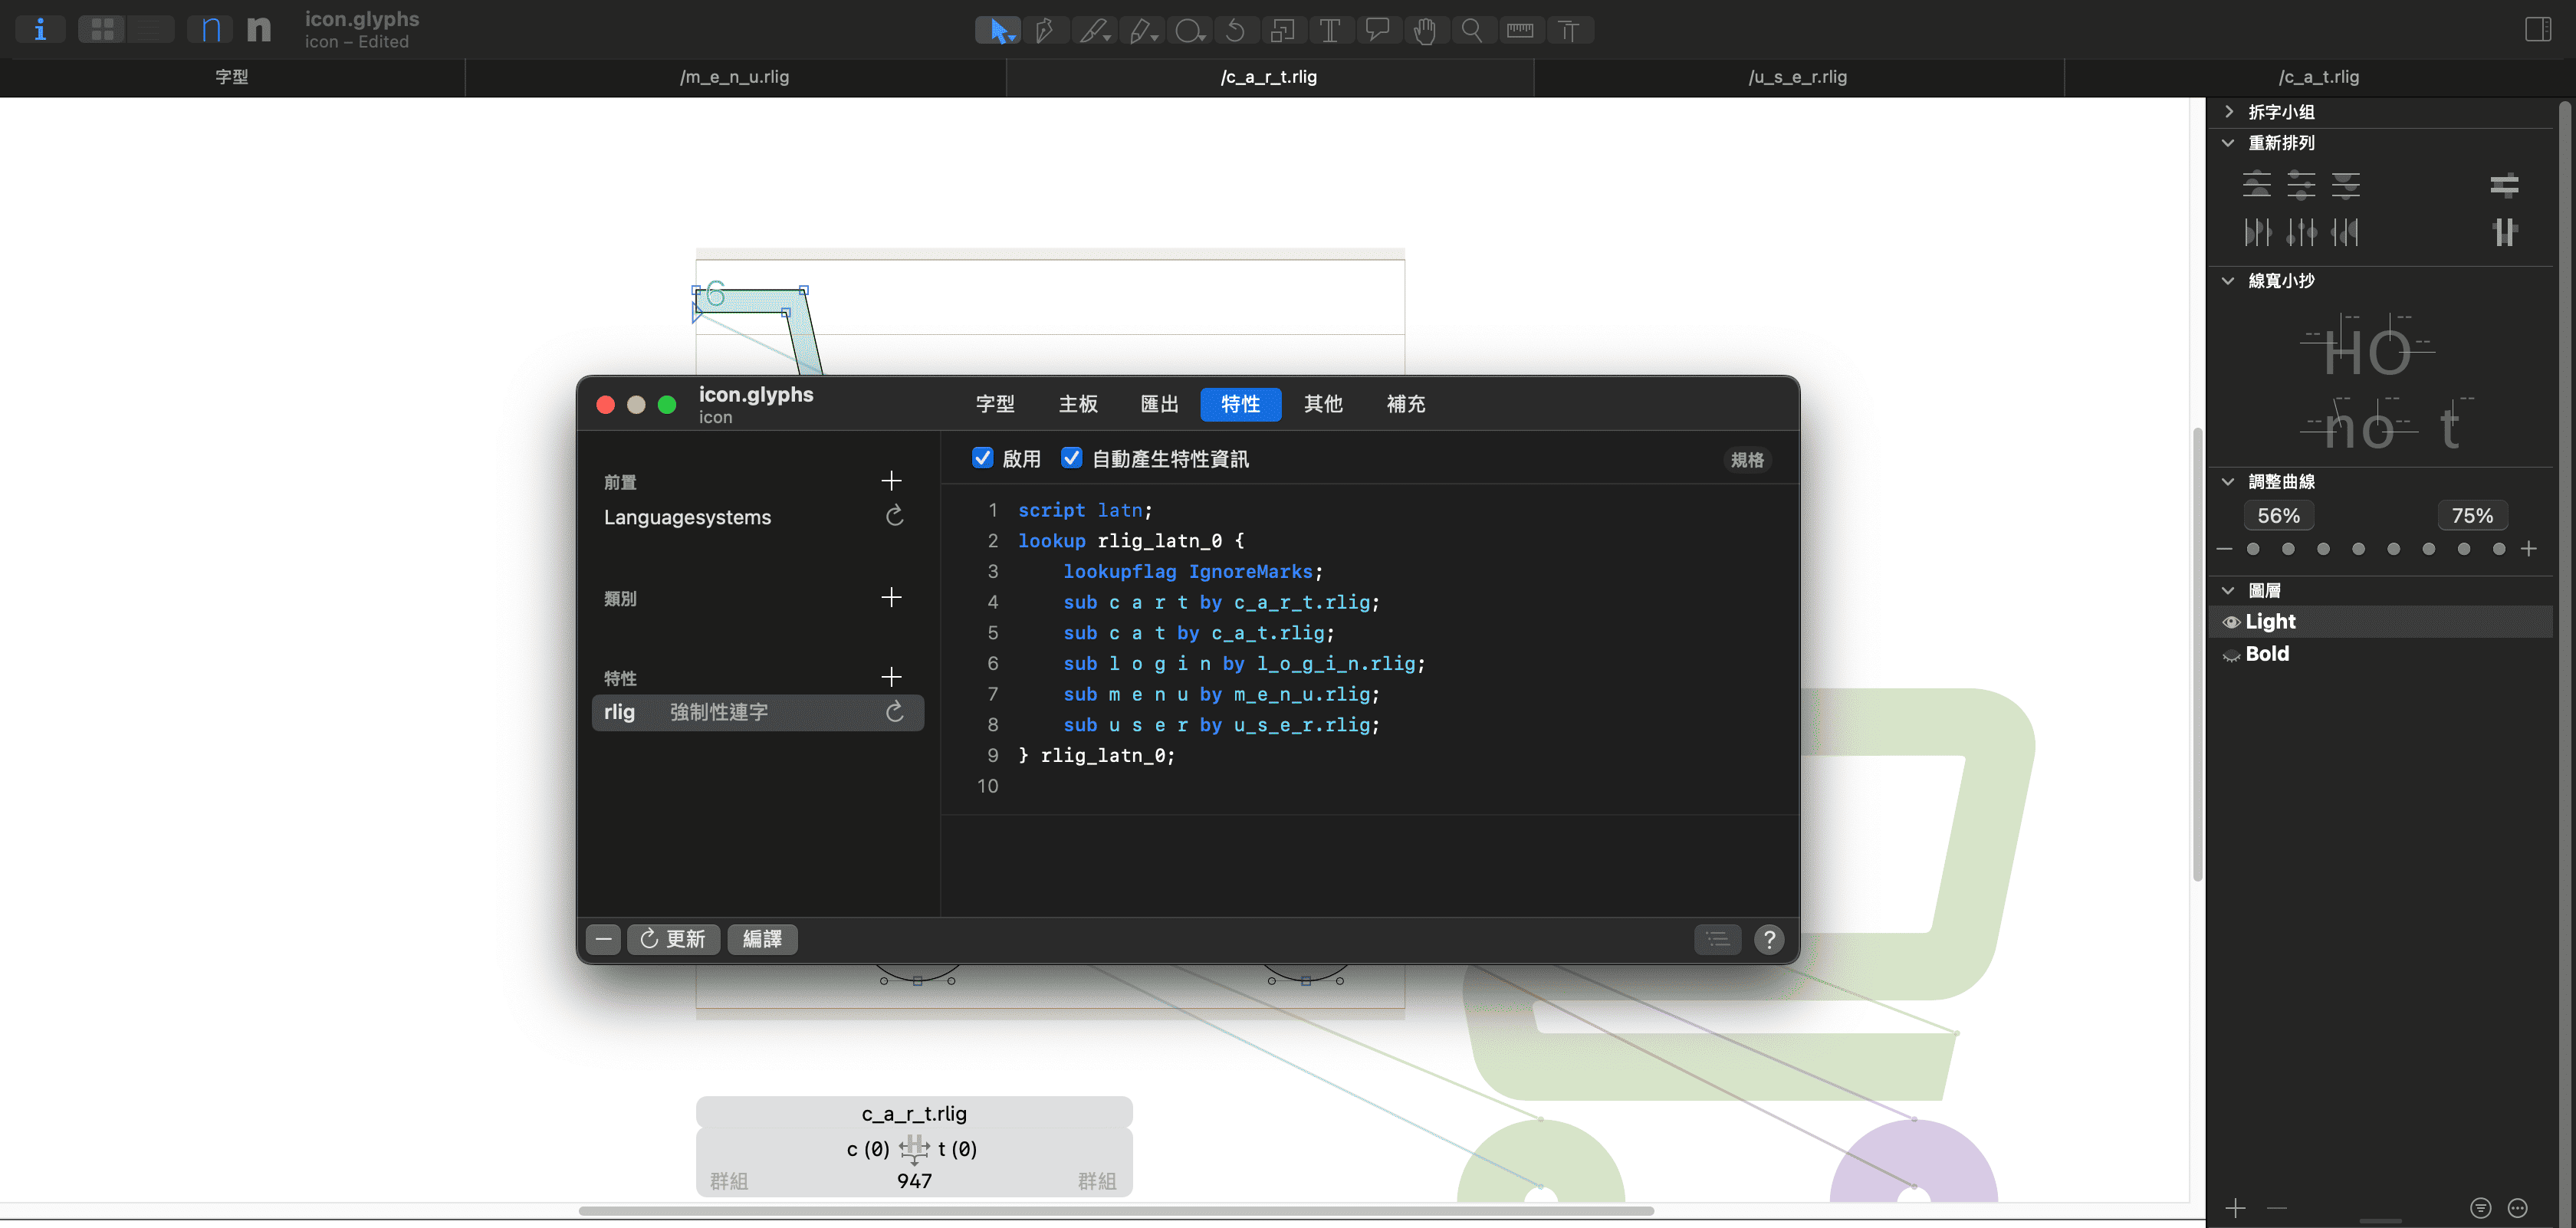
Task: Select the Hand tool
Action: click(1425, 31)
